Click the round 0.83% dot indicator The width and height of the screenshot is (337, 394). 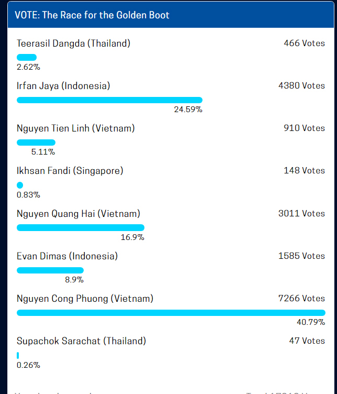20,185
